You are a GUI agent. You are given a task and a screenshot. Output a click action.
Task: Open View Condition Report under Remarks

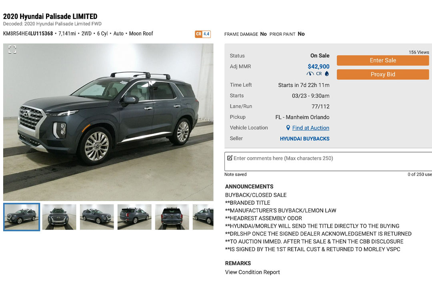tap(252, 272)
